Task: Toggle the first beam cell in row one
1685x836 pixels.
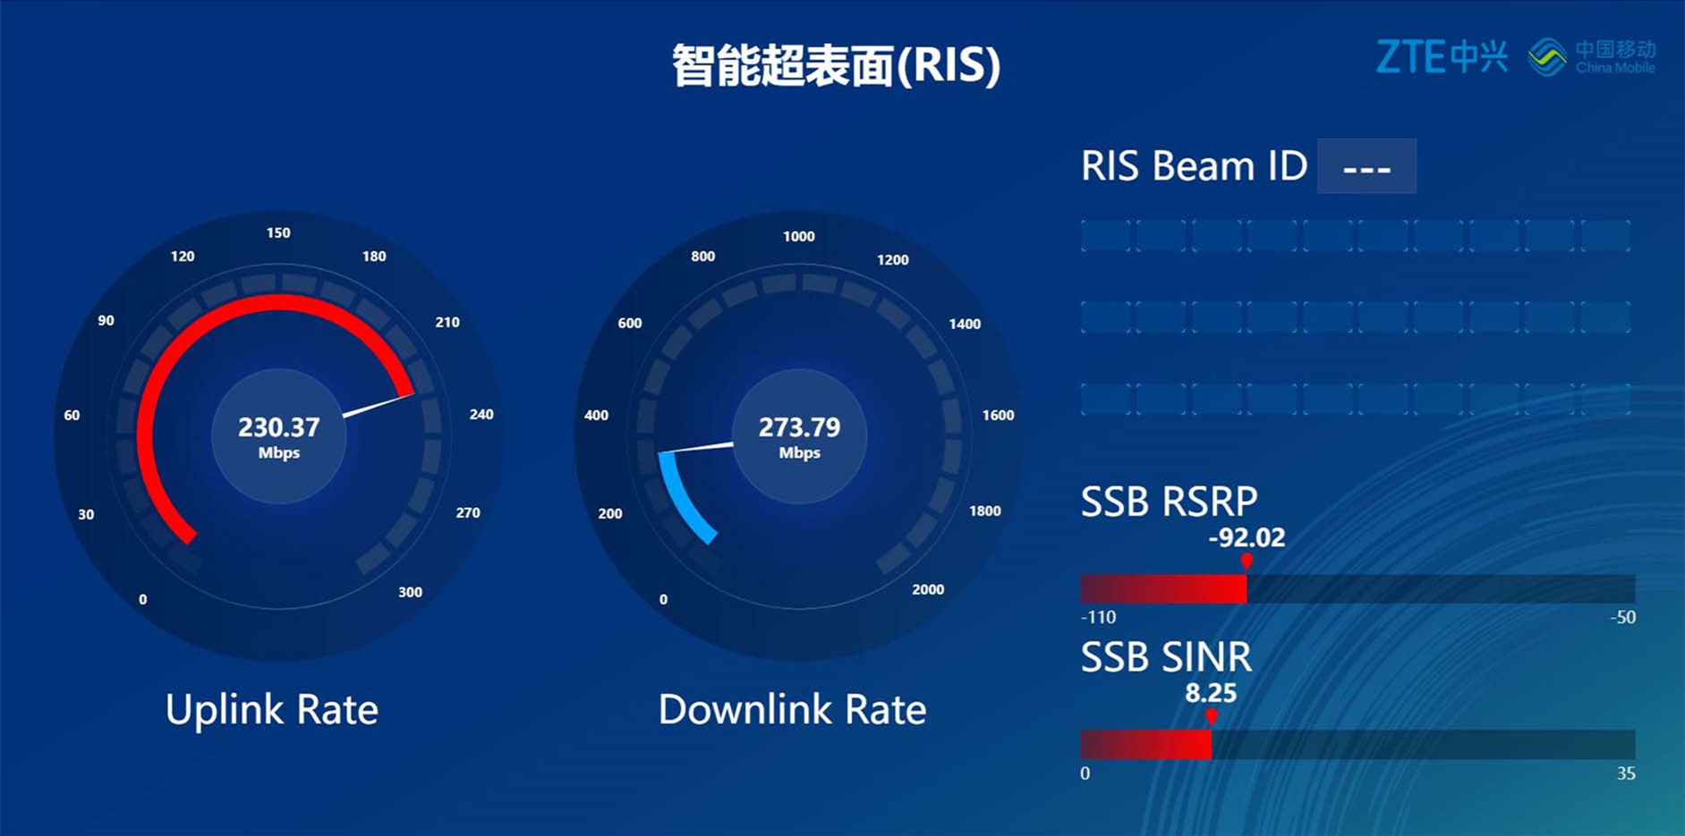Action: click(1107, 233)
